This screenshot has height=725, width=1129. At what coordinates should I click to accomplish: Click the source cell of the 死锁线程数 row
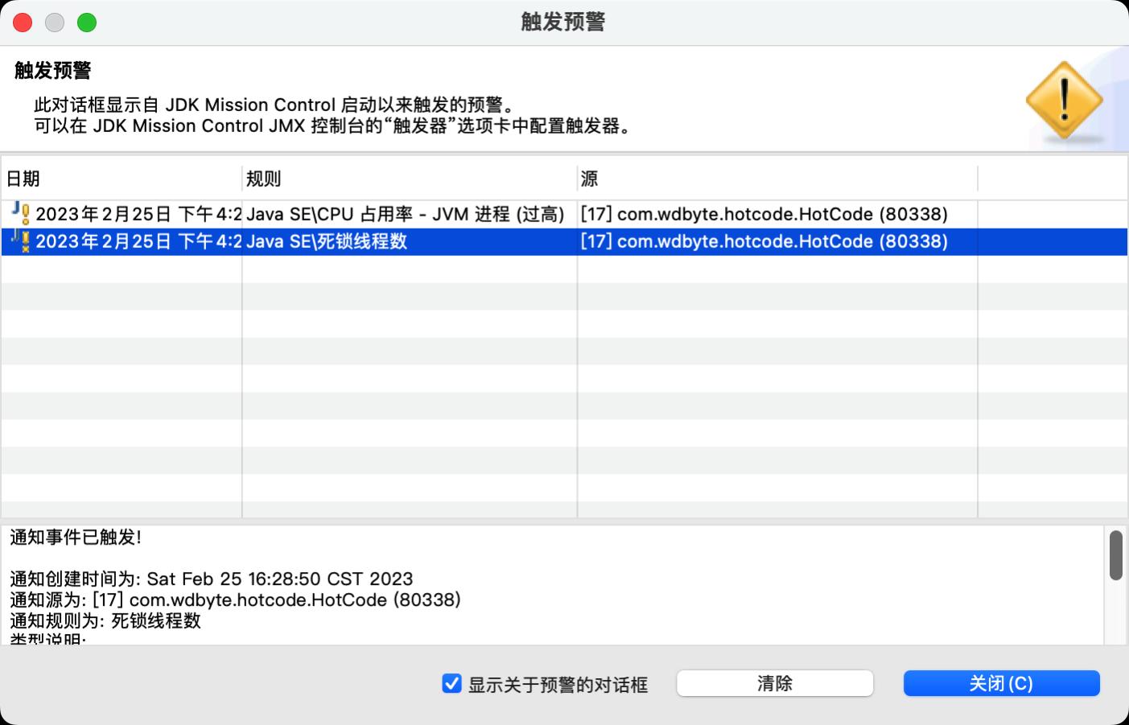pos(764,241)
